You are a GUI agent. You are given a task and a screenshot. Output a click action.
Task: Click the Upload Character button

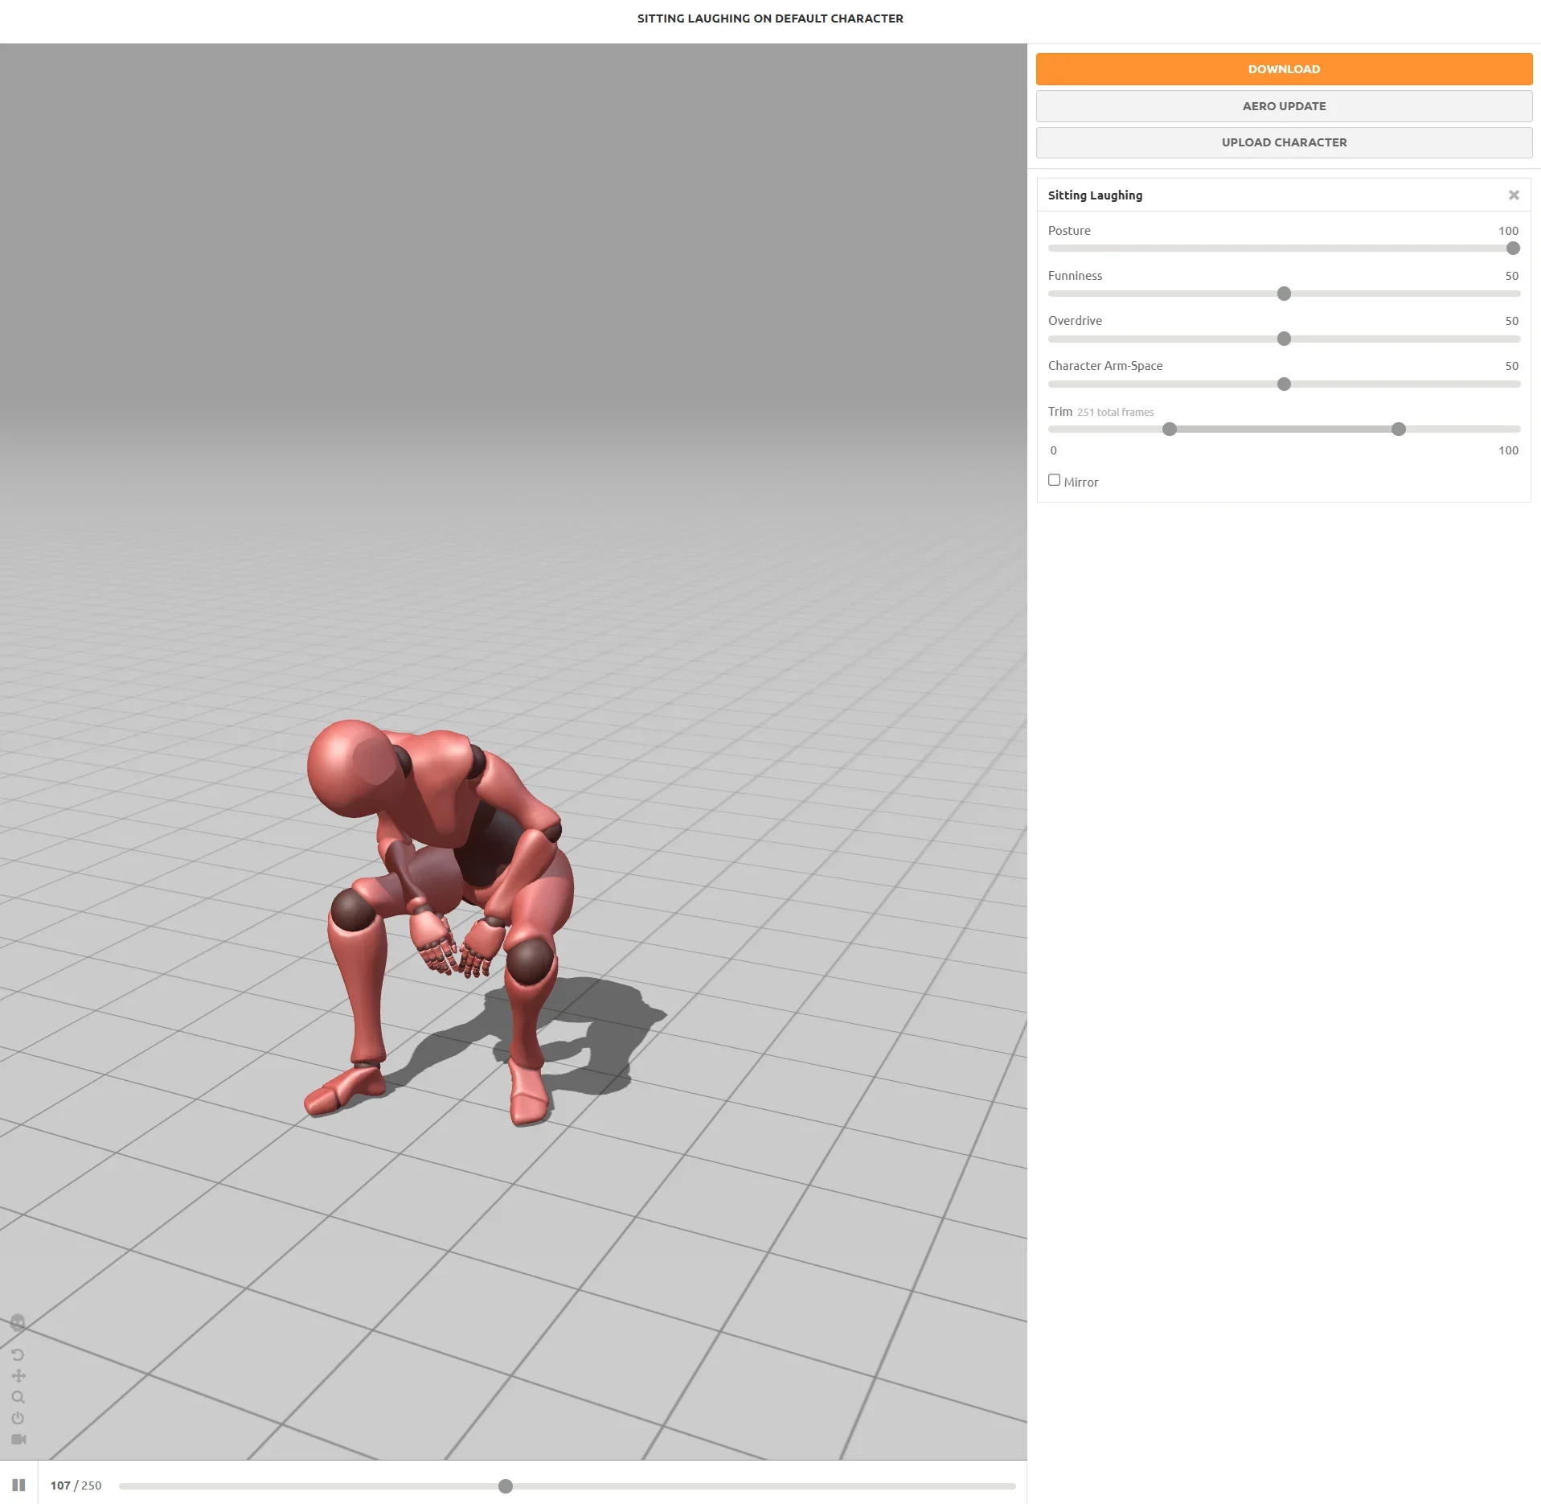[x=1284, y=142]
